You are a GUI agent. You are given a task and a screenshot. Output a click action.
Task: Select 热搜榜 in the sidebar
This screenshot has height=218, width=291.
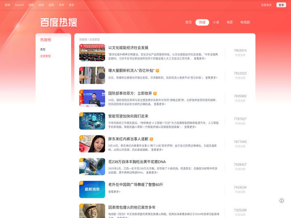click(x=46, y=40)
